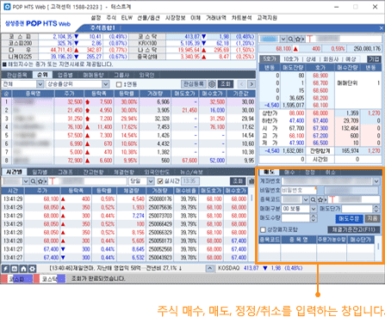Click the 체결기준잔고(F11) button
The image size is (385, 317).
354,229
